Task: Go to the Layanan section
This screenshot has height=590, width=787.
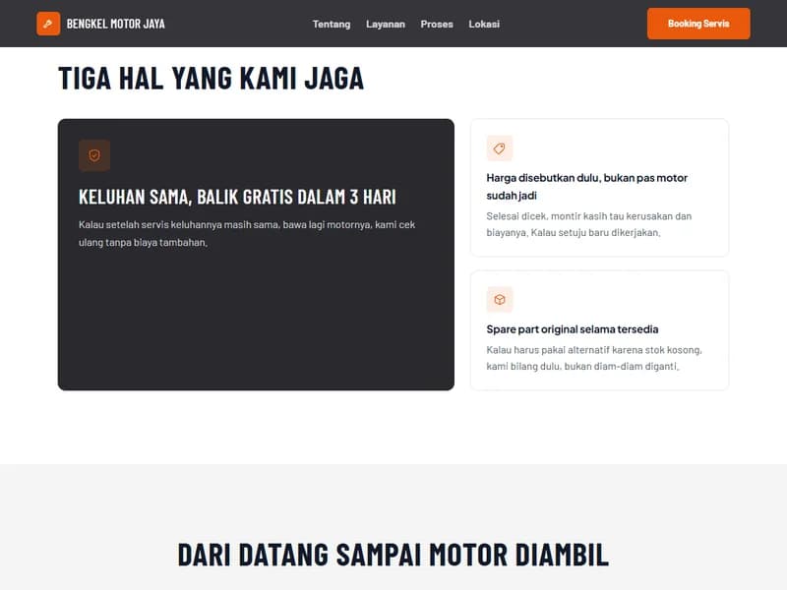Action: 386,24
